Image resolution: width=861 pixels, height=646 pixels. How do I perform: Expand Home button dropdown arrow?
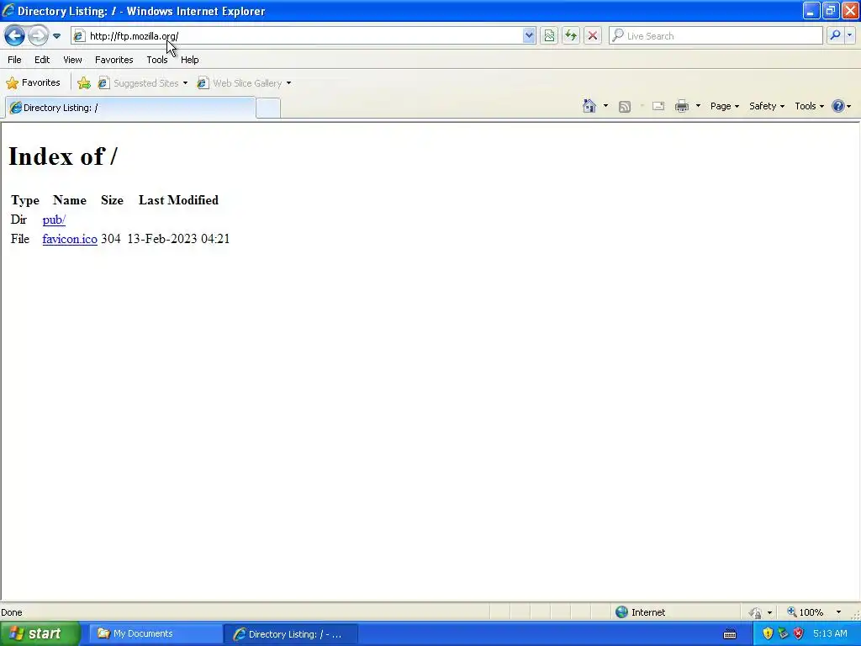coord(605,106)
